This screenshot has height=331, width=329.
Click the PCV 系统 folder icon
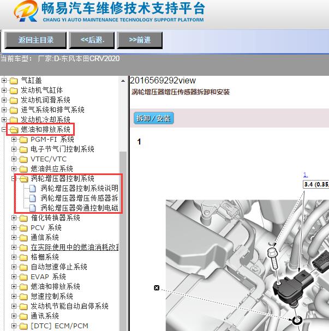pyautogui.click(x=23, y=228)
